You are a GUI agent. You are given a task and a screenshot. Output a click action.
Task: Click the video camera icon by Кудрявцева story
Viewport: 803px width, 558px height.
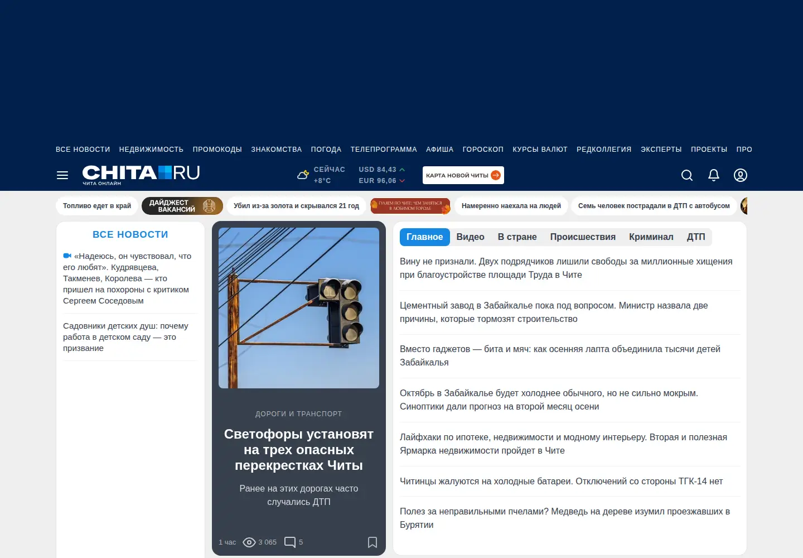(67, 256)
